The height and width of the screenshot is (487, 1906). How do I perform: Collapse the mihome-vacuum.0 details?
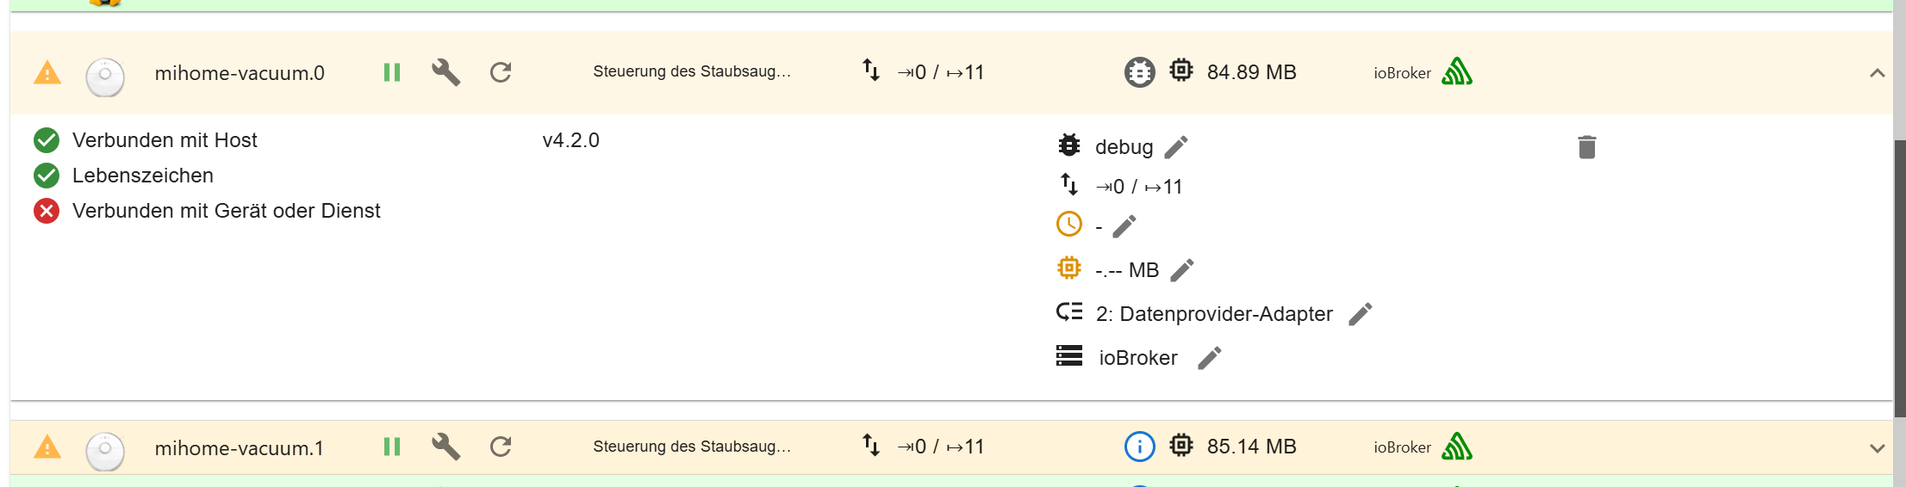1877,73
